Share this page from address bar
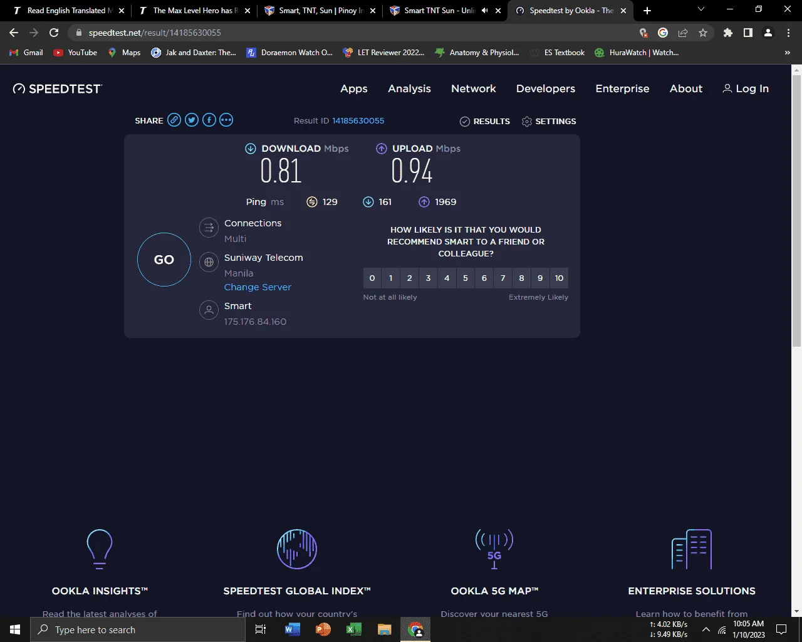Image resolution: width=802 pixels, height=642 pixels. pyautogui.click(x=683, y=33)
